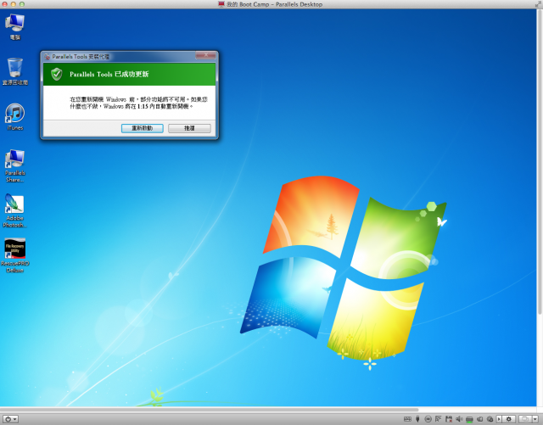Click the 重新啟動 (restart) button in dialog
This screenshot has height=425, width=543.
click(143, 128)
